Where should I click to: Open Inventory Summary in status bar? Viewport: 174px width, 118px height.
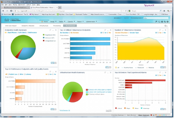point(118,115)
